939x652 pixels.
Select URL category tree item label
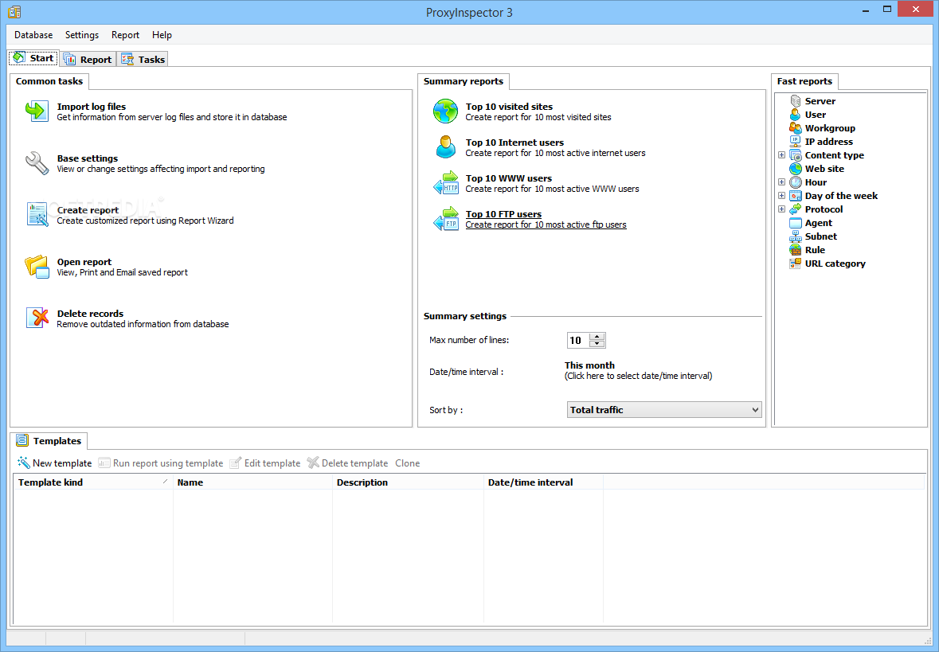tap(835, 264)
